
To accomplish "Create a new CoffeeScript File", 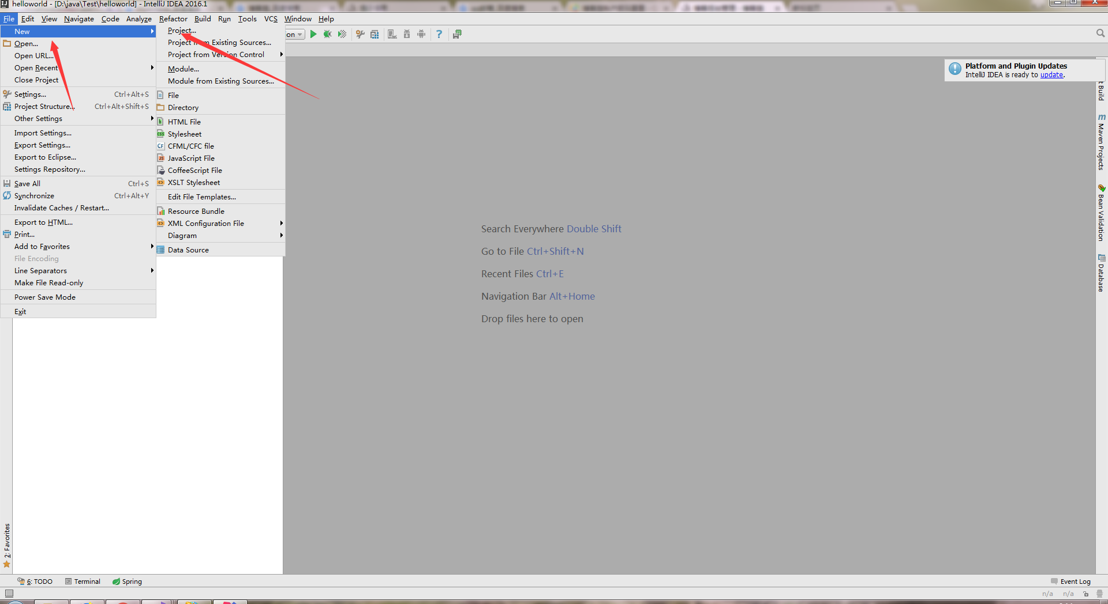I will [x=221, y=171].
